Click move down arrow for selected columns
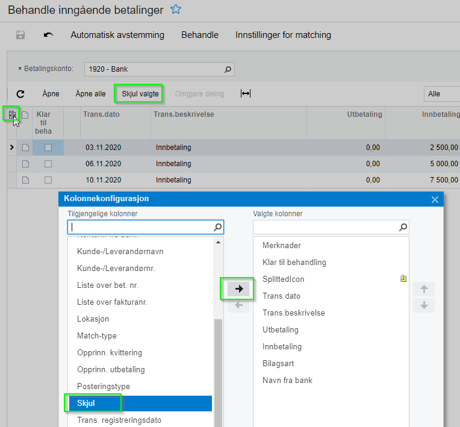 coord(424,305)
